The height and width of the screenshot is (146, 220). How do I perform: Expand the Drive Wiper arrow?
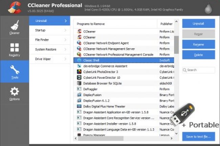65,59
